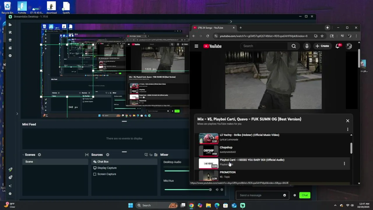Click the green Chat button
The width and height of the screenshot is (373, 210).
click(305, 195)
